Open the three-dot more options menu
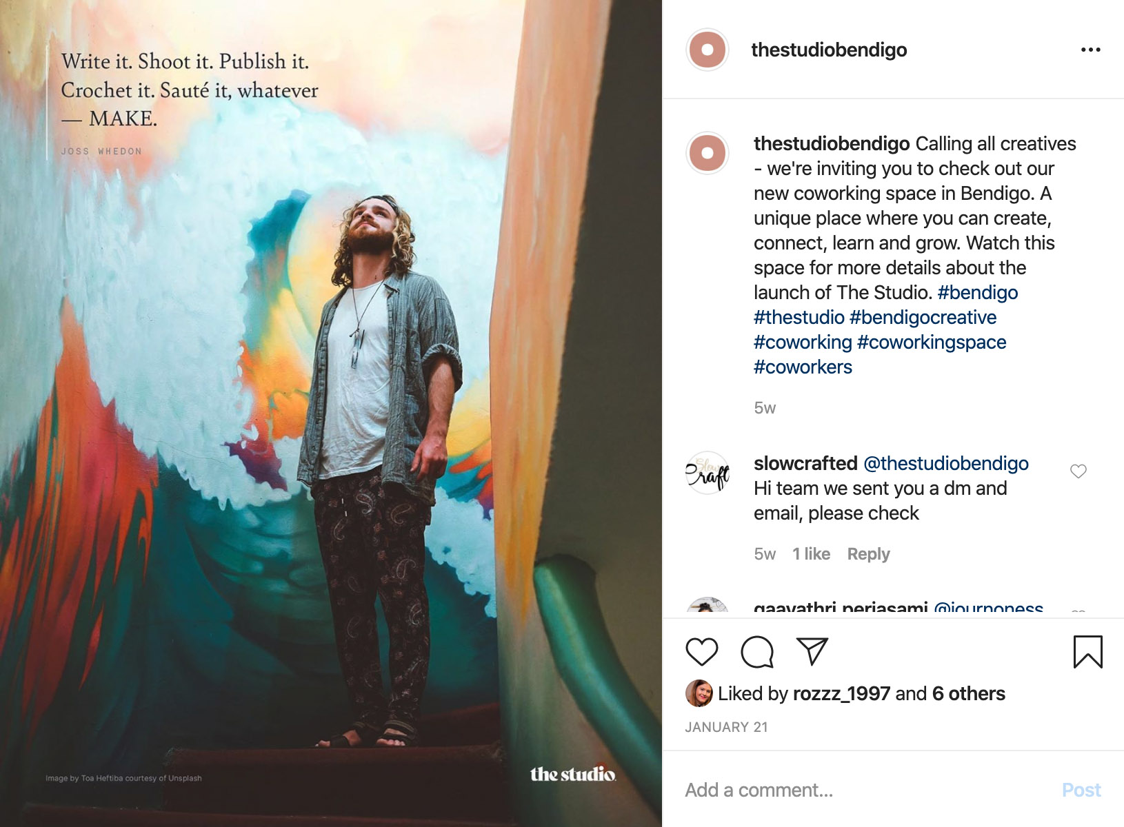This screenshot has width=1124, height=827. pos(1090,50)
